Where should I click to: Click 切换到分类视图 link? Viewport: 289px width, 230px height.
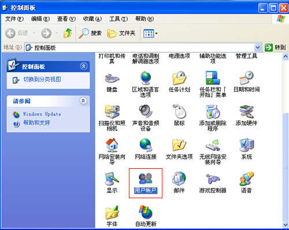coord(42,79)
